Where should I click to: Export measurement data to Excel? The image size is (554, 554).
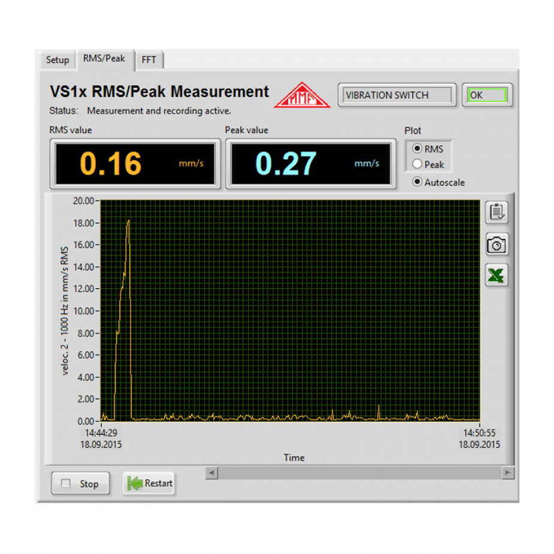tap(496, 276)
